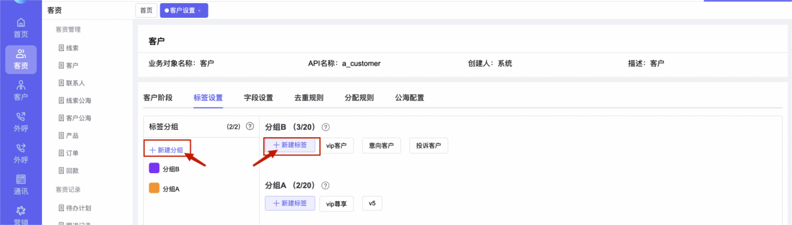Click help icon beside 分组A (2/20)
Screen dimensions: 792x225
(325, 185)
